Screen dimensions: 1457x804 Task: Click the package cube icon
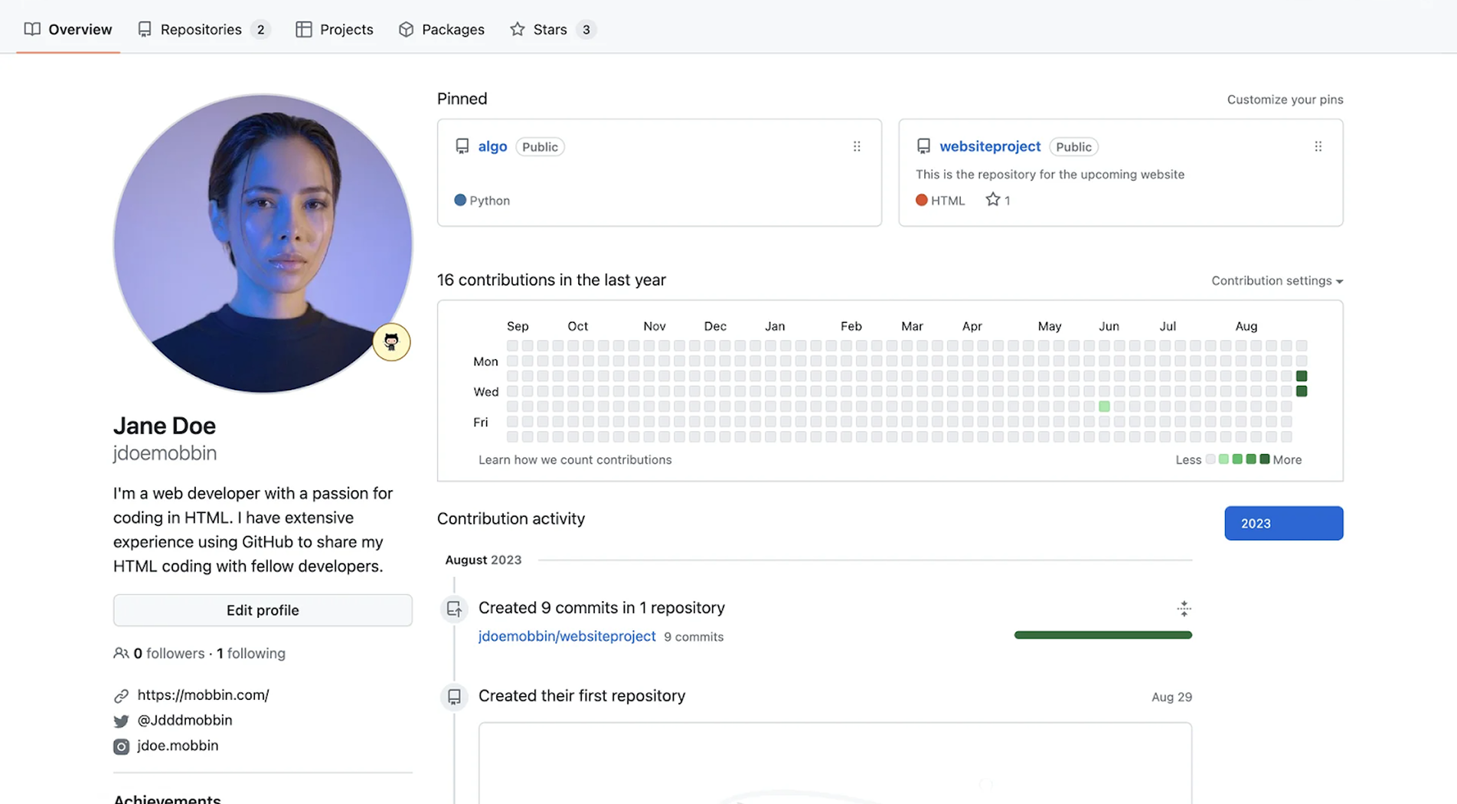[406, 29]
